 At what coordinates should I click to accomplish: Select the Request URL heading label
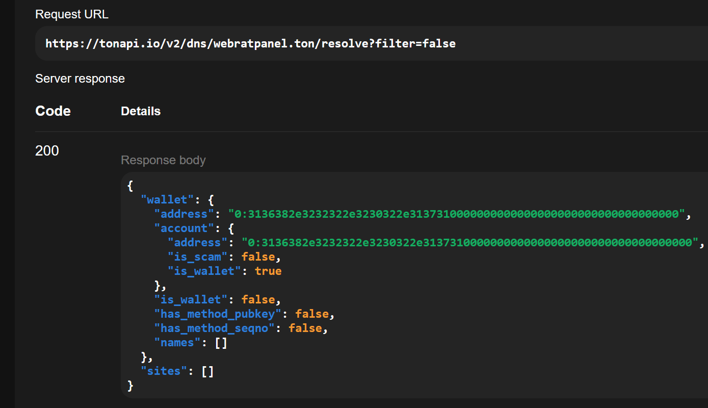click(72, 14)
